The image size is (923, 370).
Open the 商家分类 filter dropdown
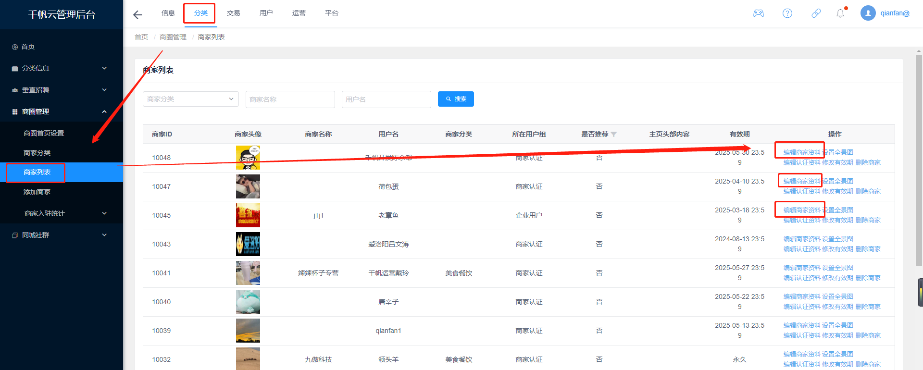click(191, 99)
